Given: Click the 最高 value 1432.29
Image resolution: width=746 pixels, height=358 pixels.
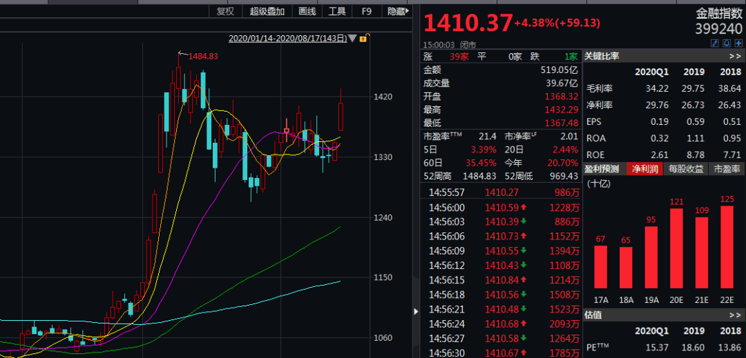Looking at the screenshot, I should tap(562, 110).
